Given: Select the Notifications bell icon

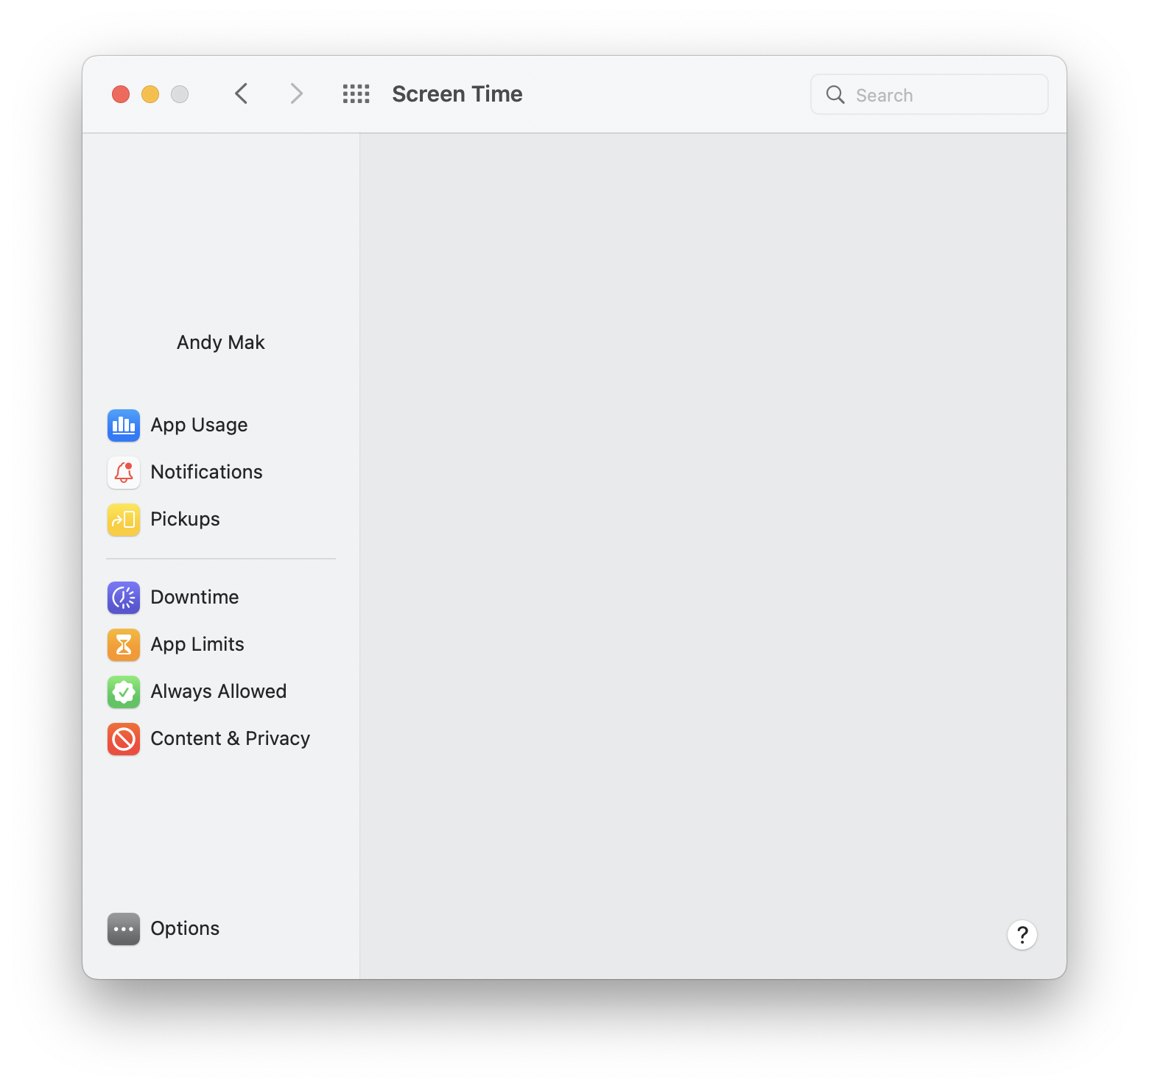Looking at the screenshot, I should (x=124, y=473).
